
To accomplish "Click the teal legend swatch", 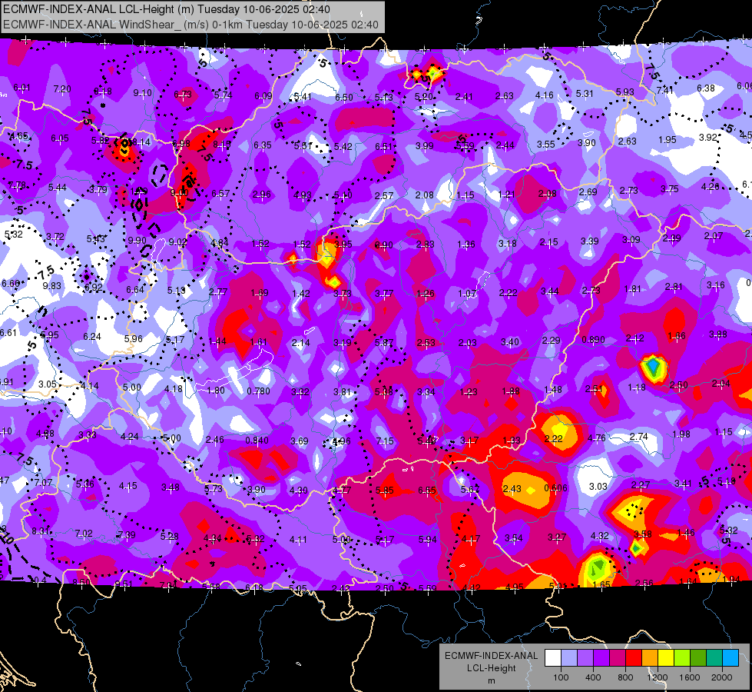I will click(x=714, y=658).
